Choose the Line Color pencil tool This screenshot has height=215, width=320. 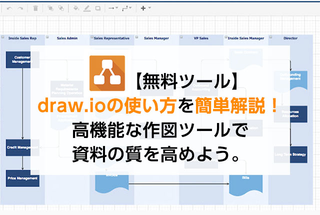click(86, 8)
